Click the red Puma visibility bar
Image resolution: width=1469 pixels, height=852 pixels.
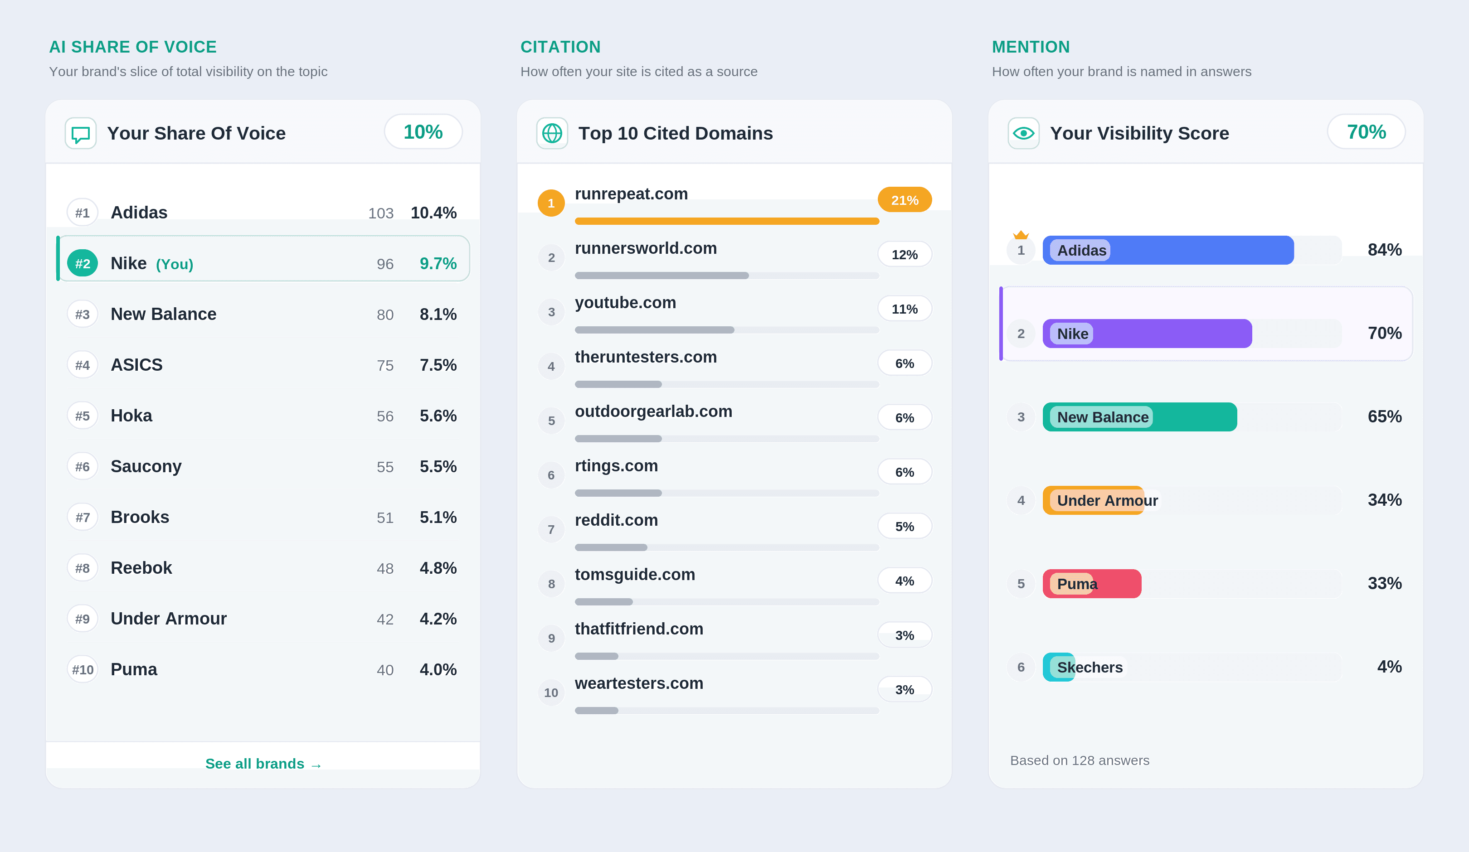click(1091, 583)
